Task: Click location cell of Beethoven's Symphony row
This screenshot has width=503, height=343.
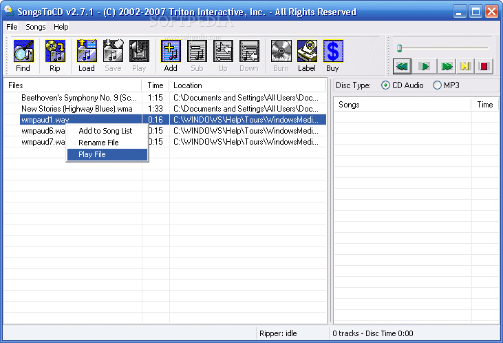Action: coord(248,98)
